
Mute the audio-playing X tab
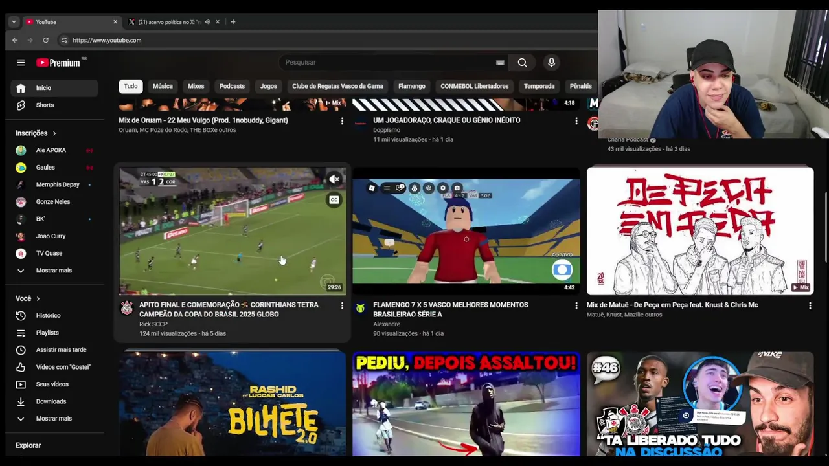coord(207,22)
